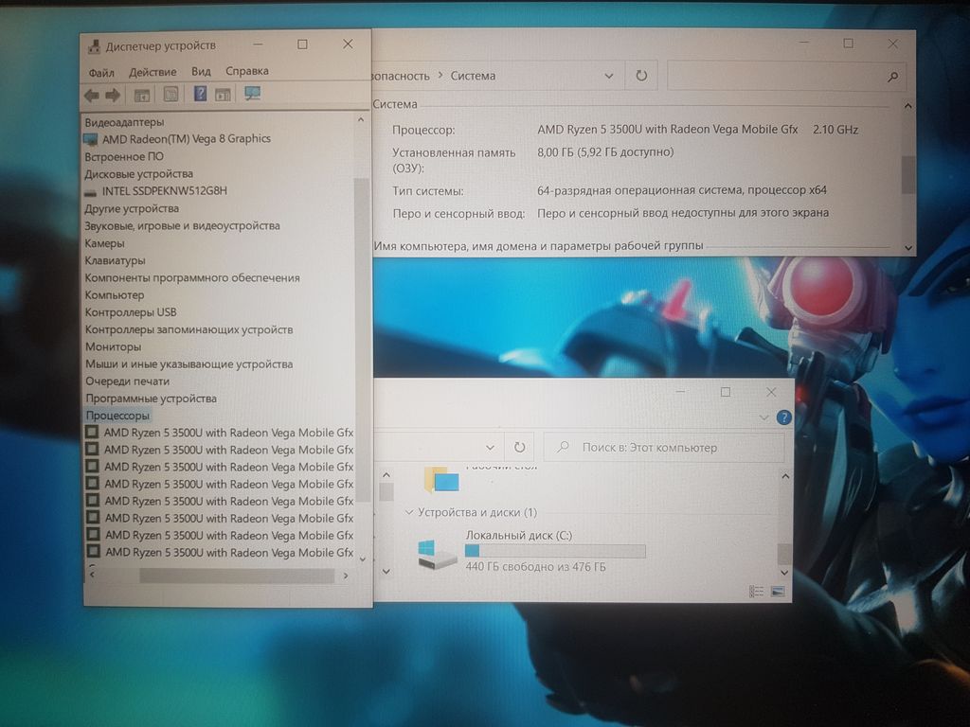The image size is (970, 727).
Task: Select the Другие устройства category
Action: point(132,208)
